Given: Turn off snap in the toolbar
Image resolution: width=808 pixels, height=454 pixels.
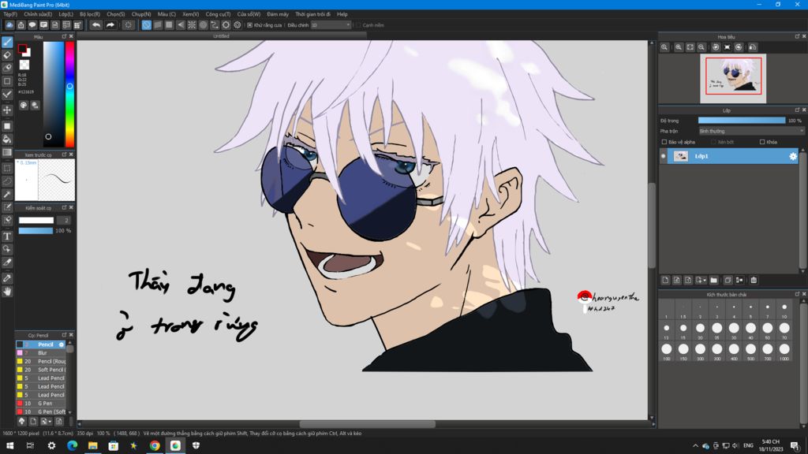Looking at the screenshot, I should [146, 24].
